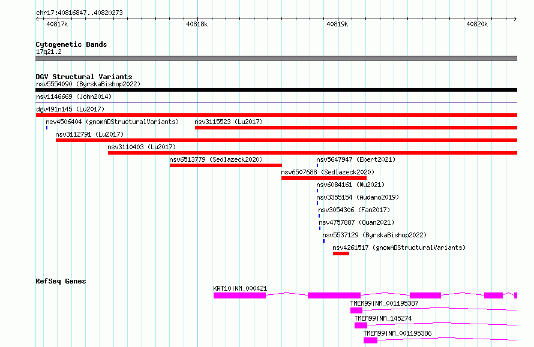Screen dimensions: 534x347
Task: Click the small blue nsv4506404 variant mark
Action: 47,128
